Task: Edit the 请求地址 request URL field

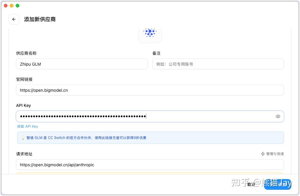Action: click(x=150, y=165)
